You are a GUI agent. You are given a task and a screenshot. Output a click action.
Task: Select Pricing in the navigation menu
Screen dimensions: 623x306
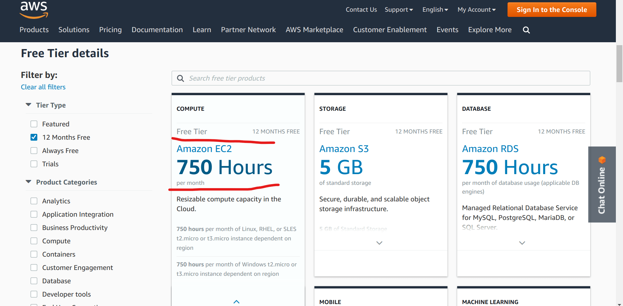point(110,30)
